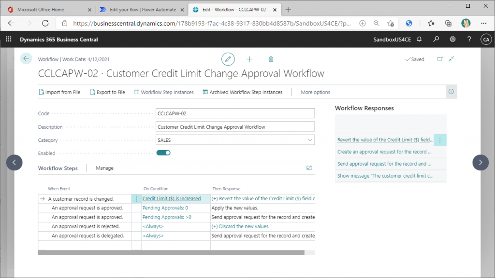This screenshot has width=495, height=278.
Task: Click the browser back button
Action: tap(12, 23)
